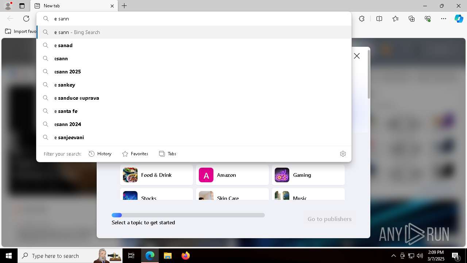Image resolution: width=467 pixels, height=263 pixels.
Task: Open Favorites star icon
Action: point(395,19)
